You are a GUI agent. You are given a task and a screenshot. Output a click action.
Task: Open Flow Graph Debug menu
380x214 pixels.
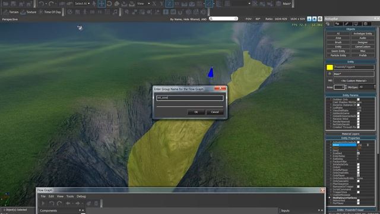coord(81,196)
